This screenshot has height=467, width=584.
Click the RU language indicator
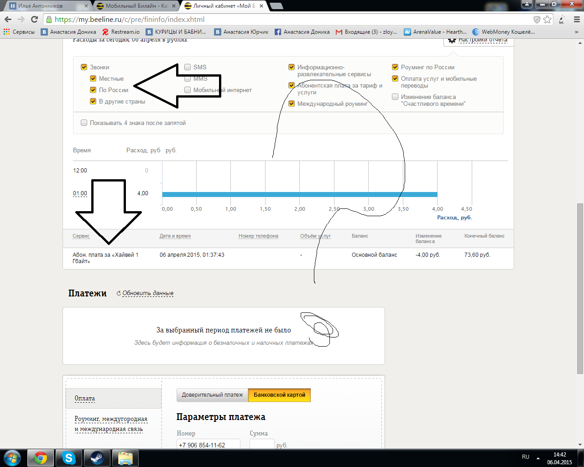pyautogui.click(x=526, y=457)
